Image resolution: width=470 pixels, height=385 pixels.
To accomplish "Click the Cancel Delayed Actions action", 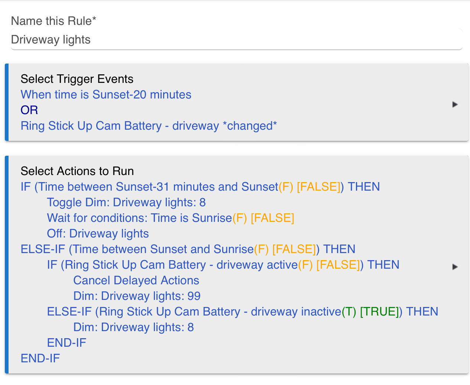I will click(x=136, y=280).
